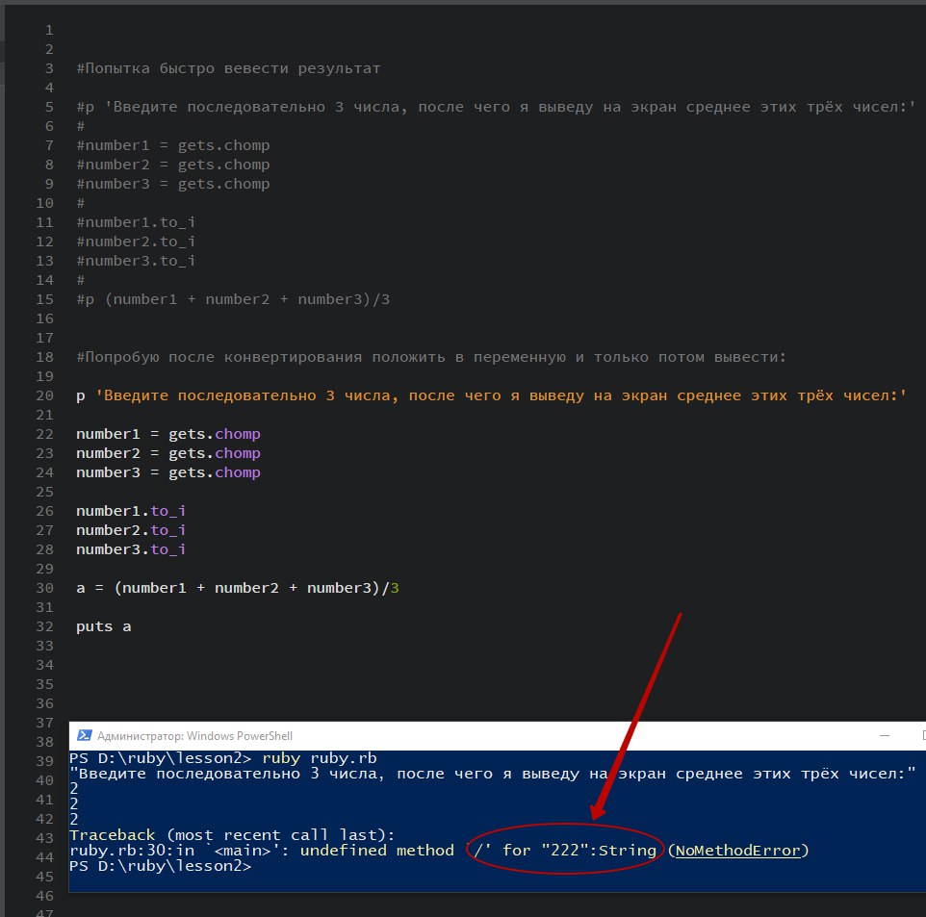
Task: Click the 'a = (number1 + number2 + number3)/3' line
Action: [x=238, y=588]
